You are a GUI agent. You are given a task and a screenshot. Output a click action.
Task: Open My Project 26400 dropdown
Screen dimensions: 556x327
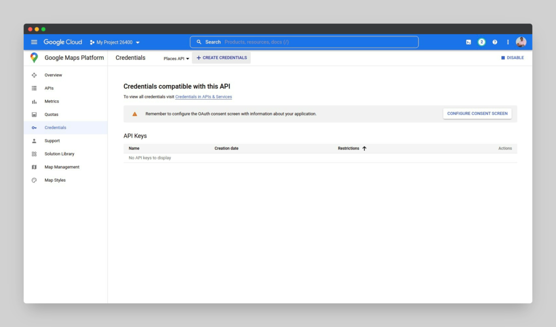tap(115, 42)
